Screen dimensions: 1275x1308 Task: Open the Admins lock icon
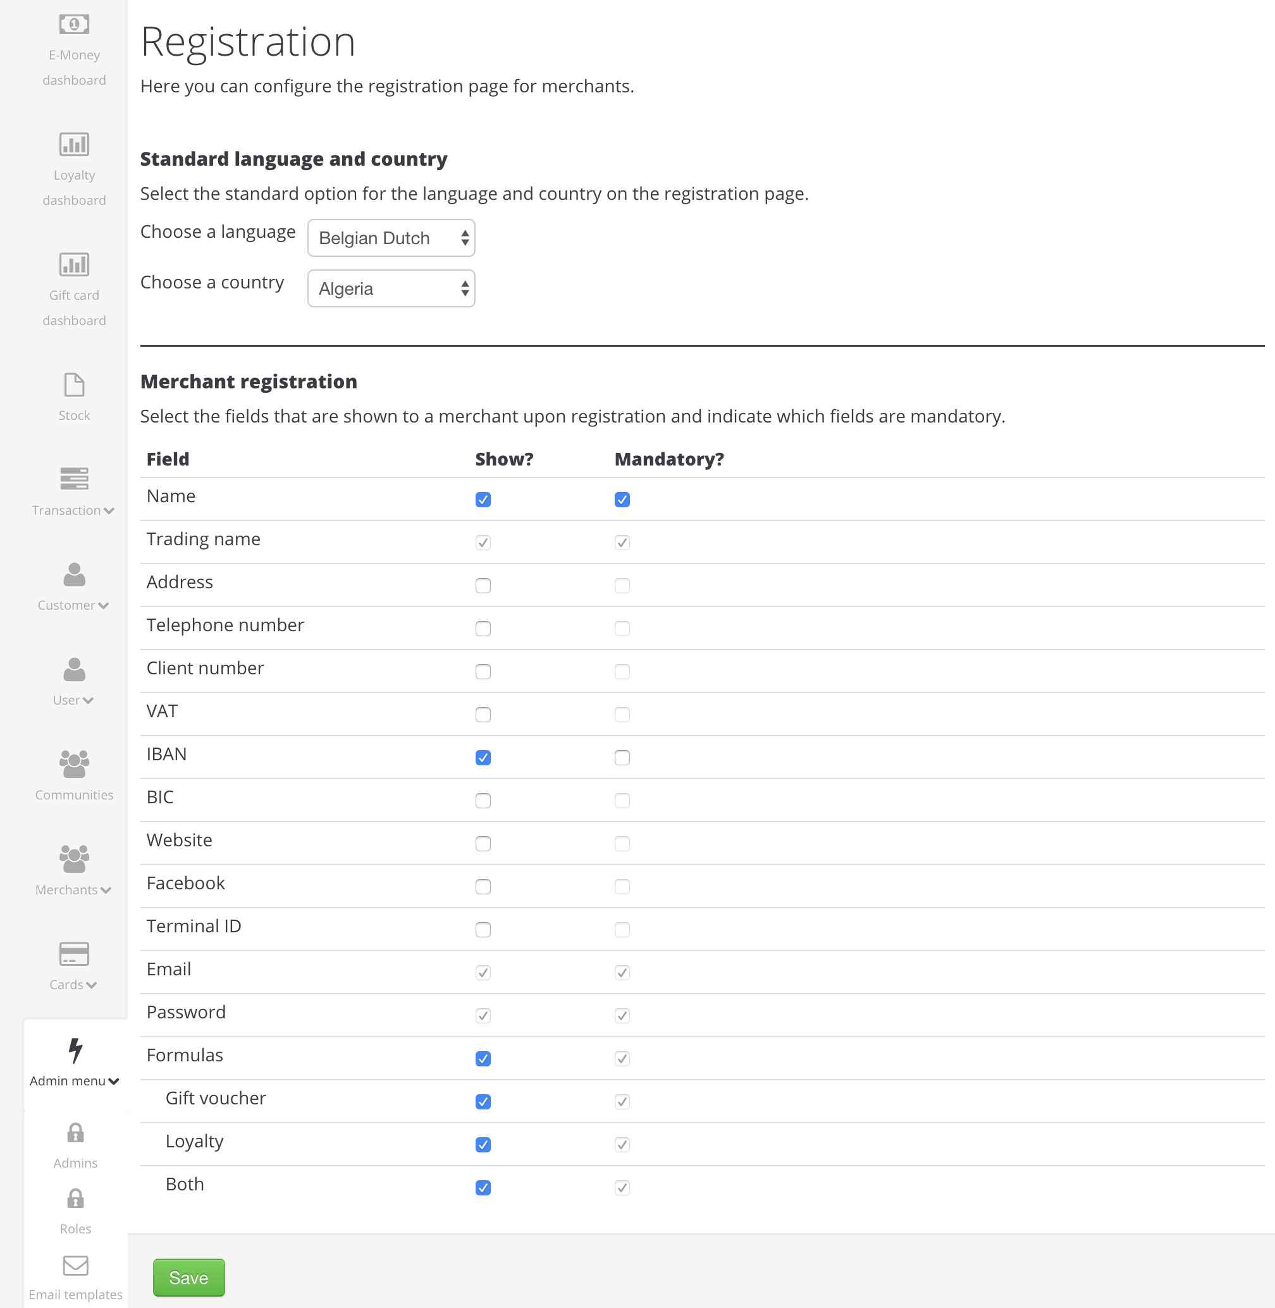pyautogui.click(x=75, y=1133)
